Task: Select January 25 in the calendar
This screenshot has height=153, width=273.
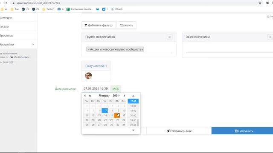Action: 87,125
